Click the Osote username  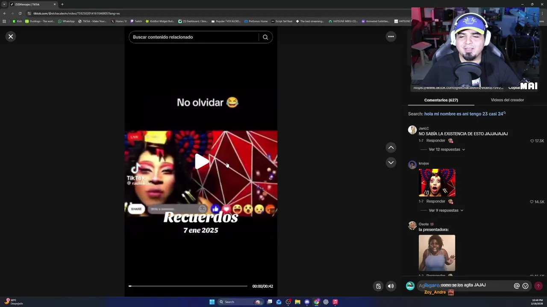(423, 224)
